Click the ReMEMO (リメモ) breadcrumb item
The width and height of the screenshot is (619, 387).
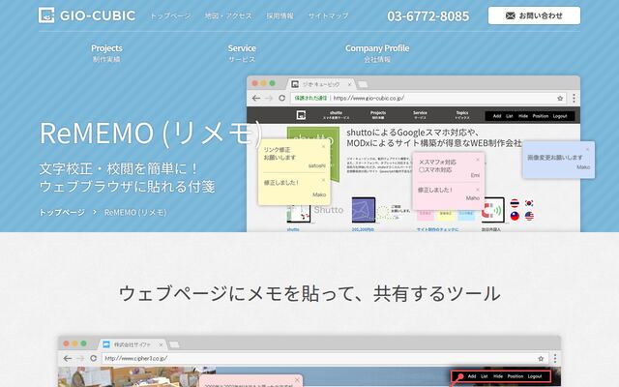point(135,213)
